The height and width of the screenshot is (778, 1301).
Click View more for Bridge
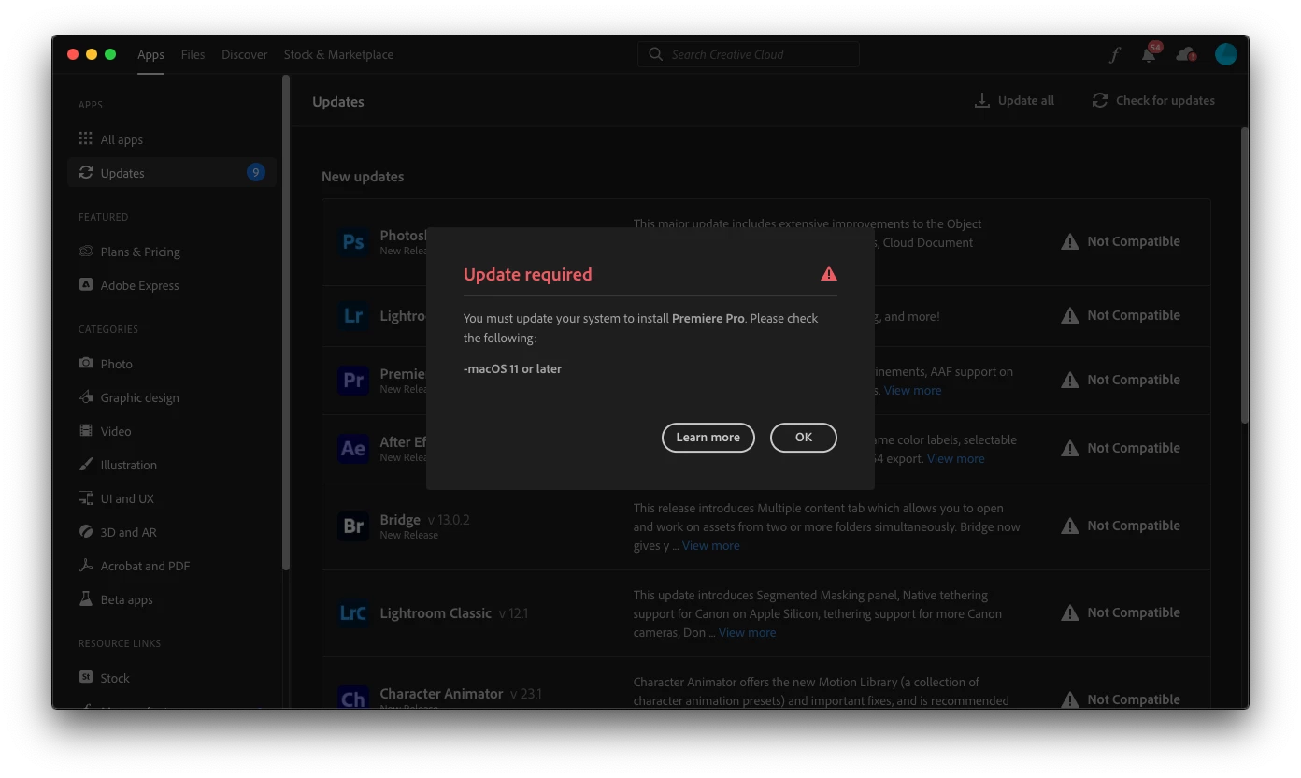pos(710,545)
